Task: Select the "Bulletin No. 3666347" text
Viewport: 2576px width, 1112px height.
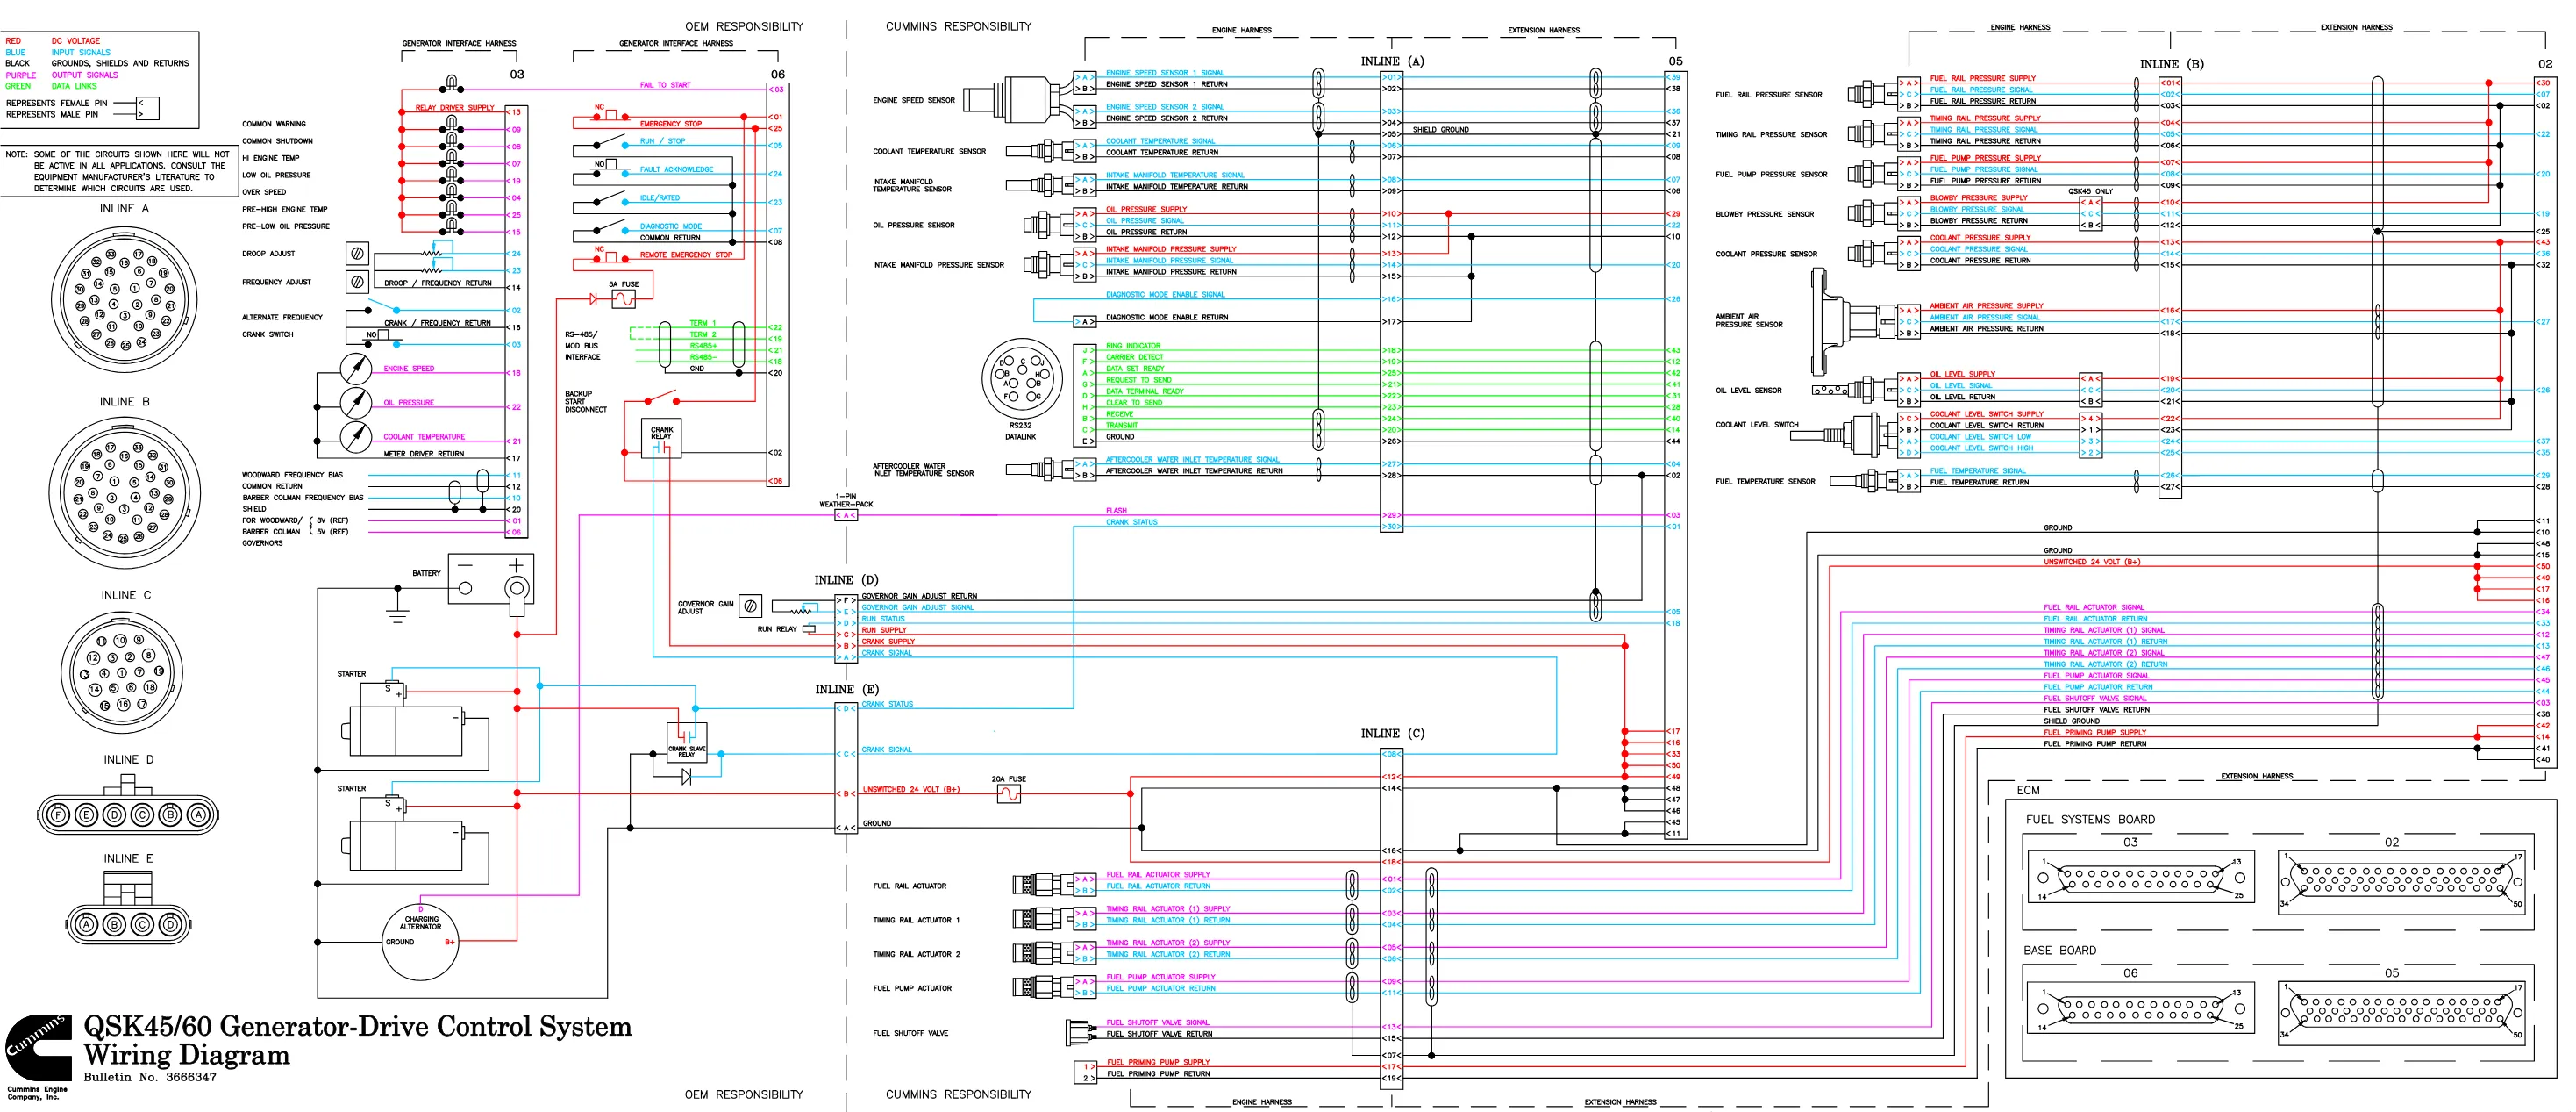Action: (150, 1077)
